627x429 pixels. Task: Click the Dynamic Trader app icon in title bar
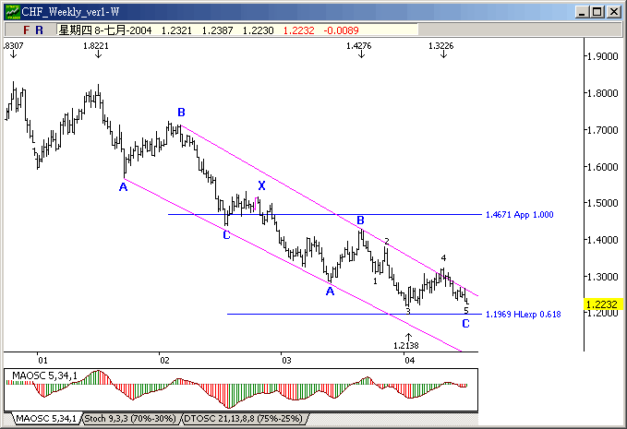12,12
